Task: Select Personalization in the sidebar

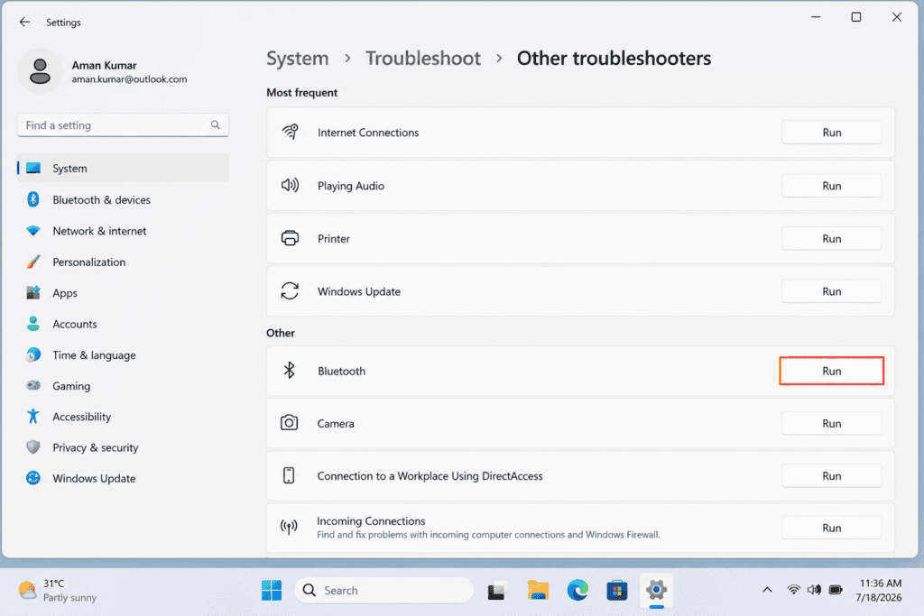Action: point(123,262)
